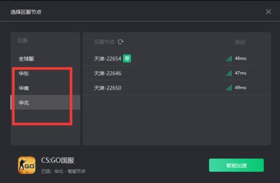Click the 49ms latency value
This screenshot has height=183, width=280.
coord(241,87)
